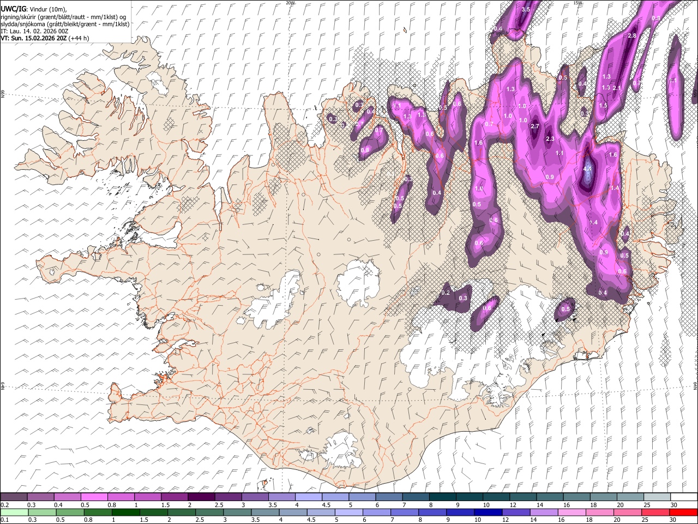Screen dimensions: 698x524
Task: Click the 'rigning/skúrir' legend description line
Action: 63,17
